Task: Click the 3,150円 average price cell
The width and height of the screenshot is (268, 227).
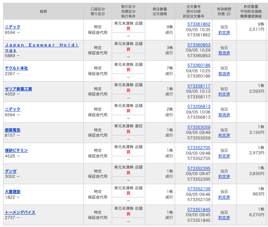Action: (256, 132)
